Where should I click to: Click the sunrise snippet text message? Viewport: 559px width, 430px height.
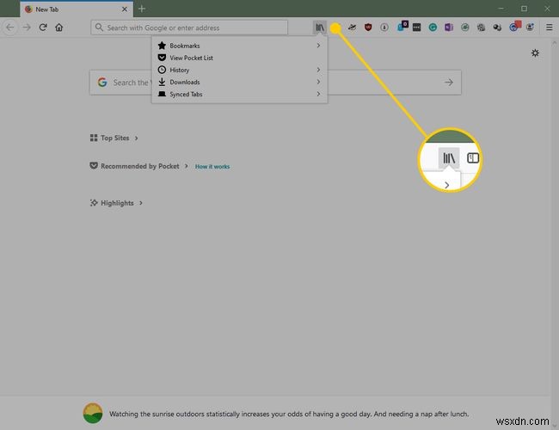coord(289,414)
